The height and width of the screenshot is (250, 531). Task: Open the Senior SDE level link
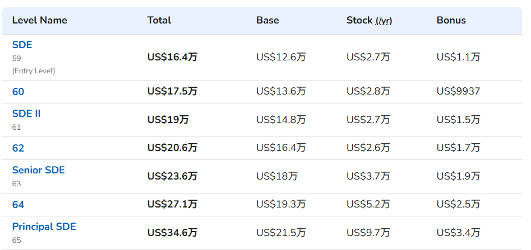[38, 170]
